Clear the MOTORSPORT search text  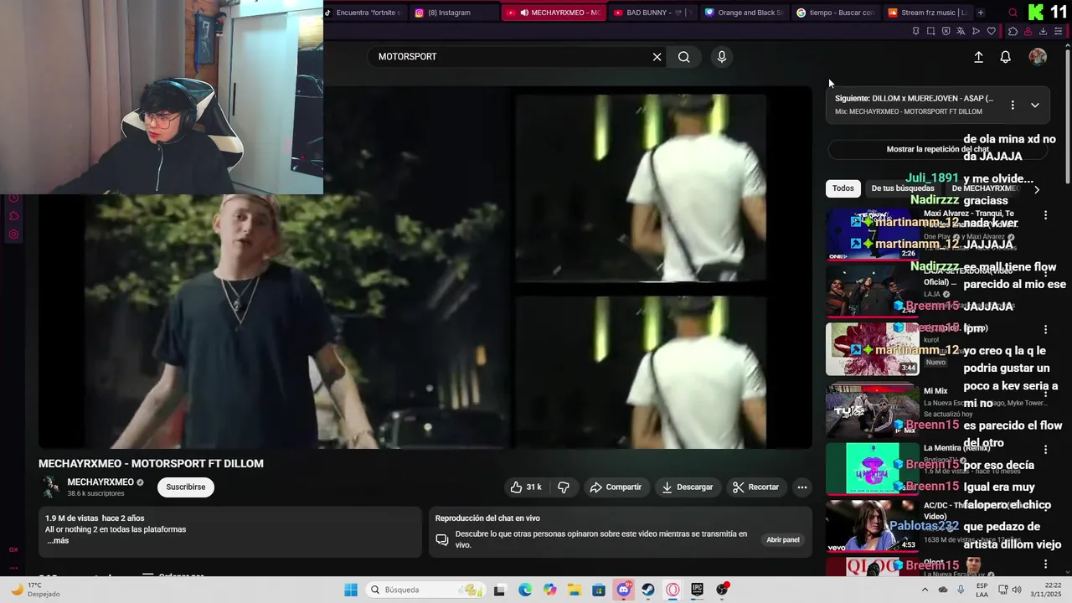tap(657, 57)
